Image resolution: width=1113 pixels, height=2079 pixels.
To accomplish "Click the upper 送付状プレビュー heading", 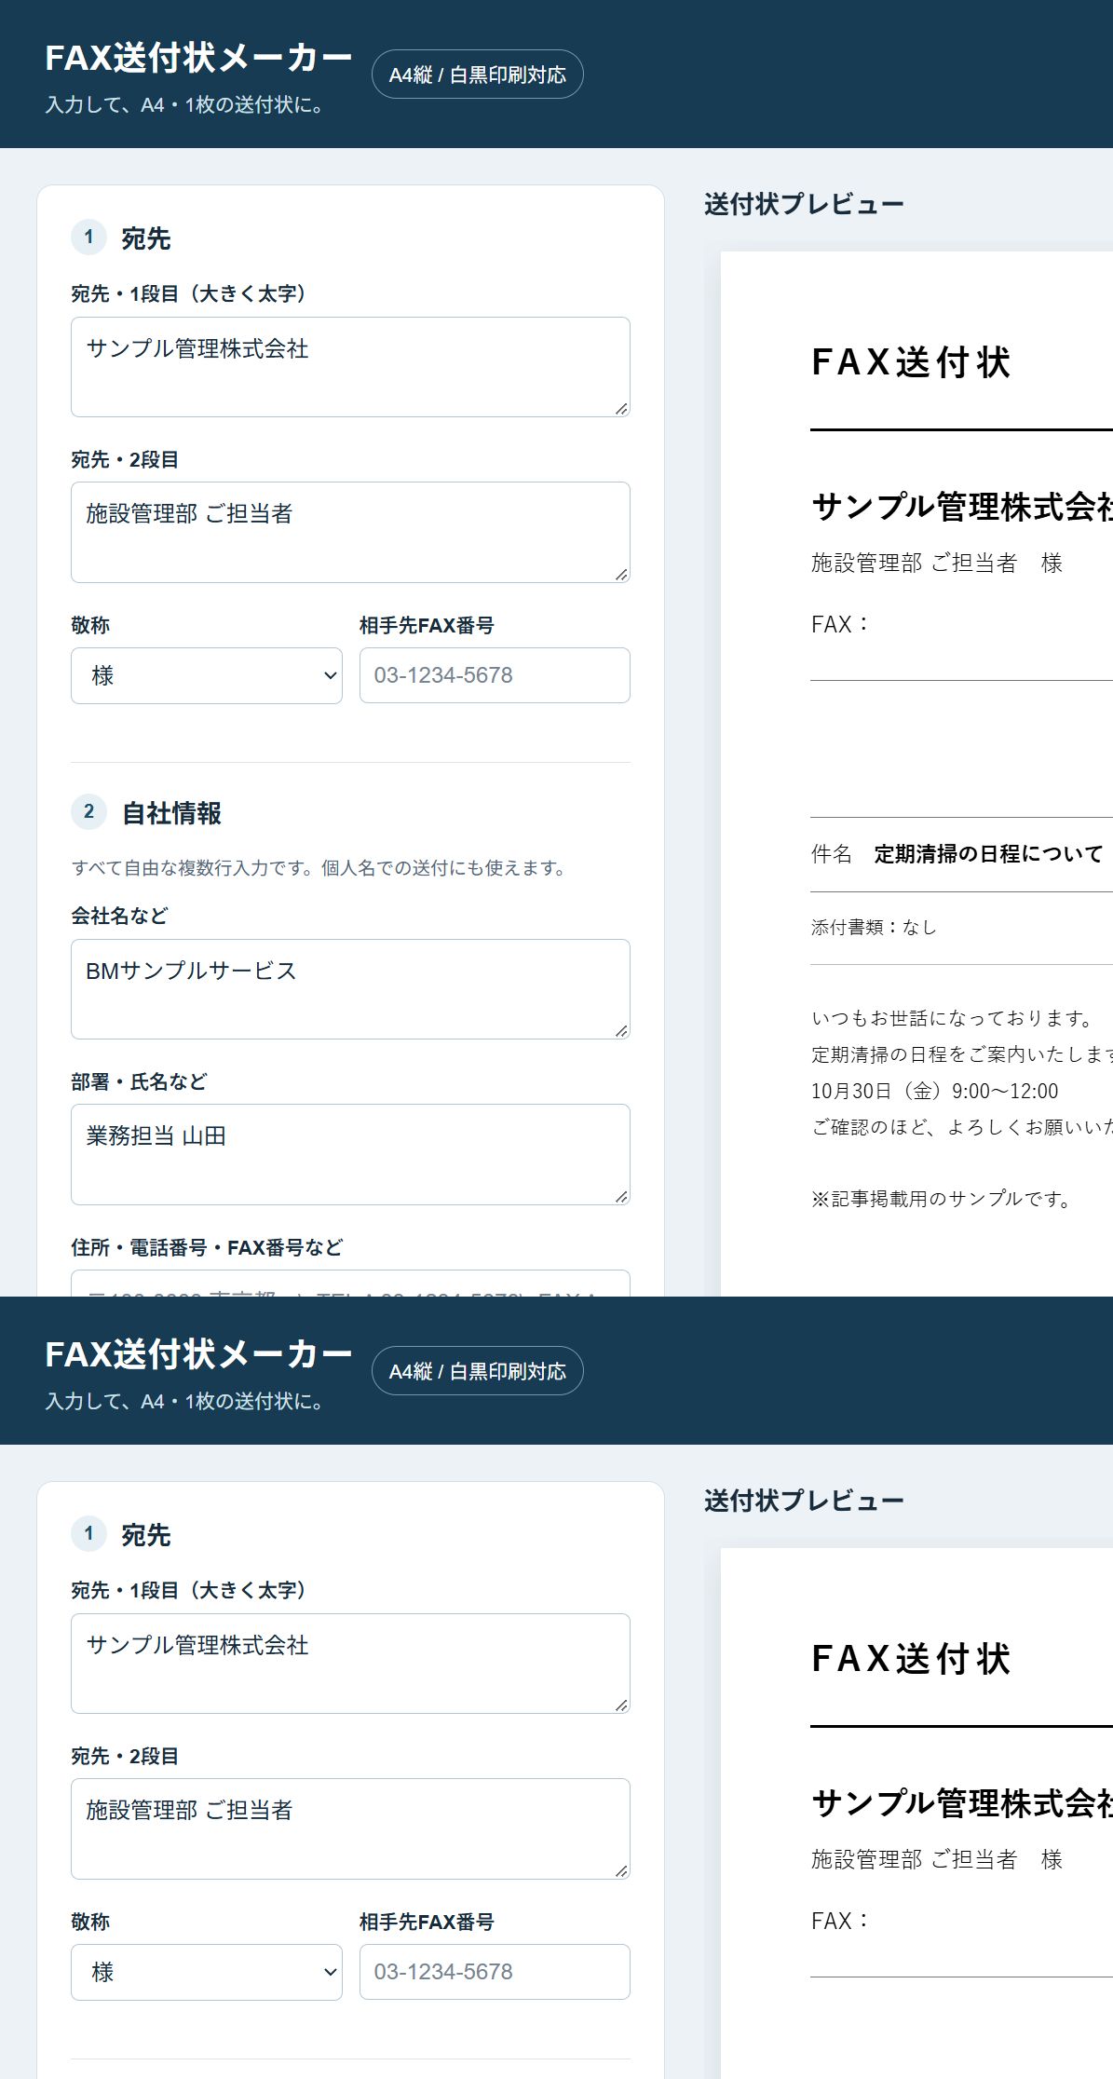I will click(804, 204).
